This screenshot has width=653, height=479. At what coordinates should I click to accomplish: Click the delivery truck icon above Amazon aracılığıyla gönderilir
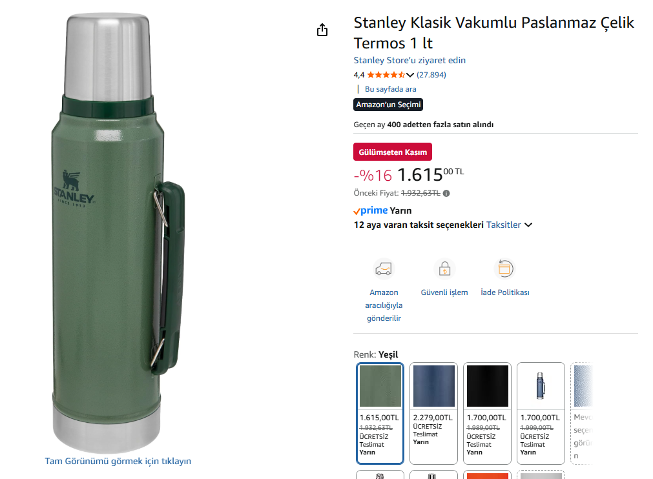pyautogui.click(x=384, y=269)
